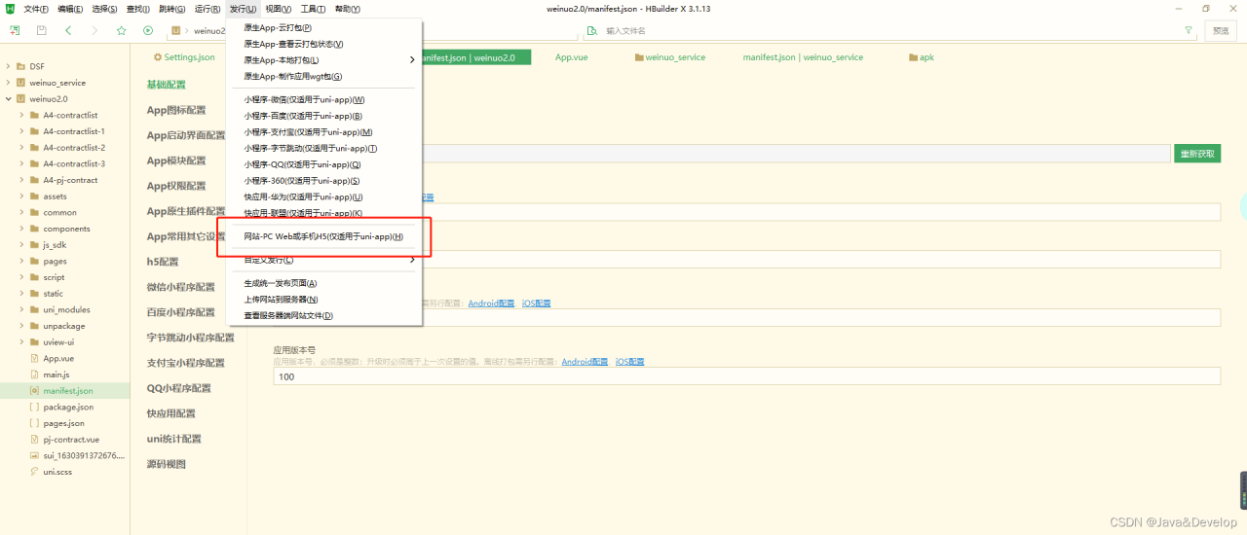This screenshot has width=1247, height=535.
Task: Click the file search icon beside 输入文件名
Action: pos(592,31)
